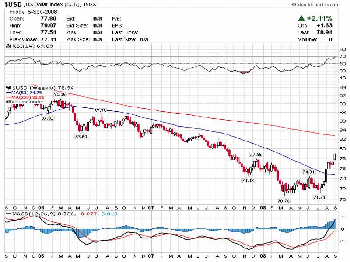Select the Chg value +1.63
The height and width of the screenshot is (262, 350).
pos(324,25)
